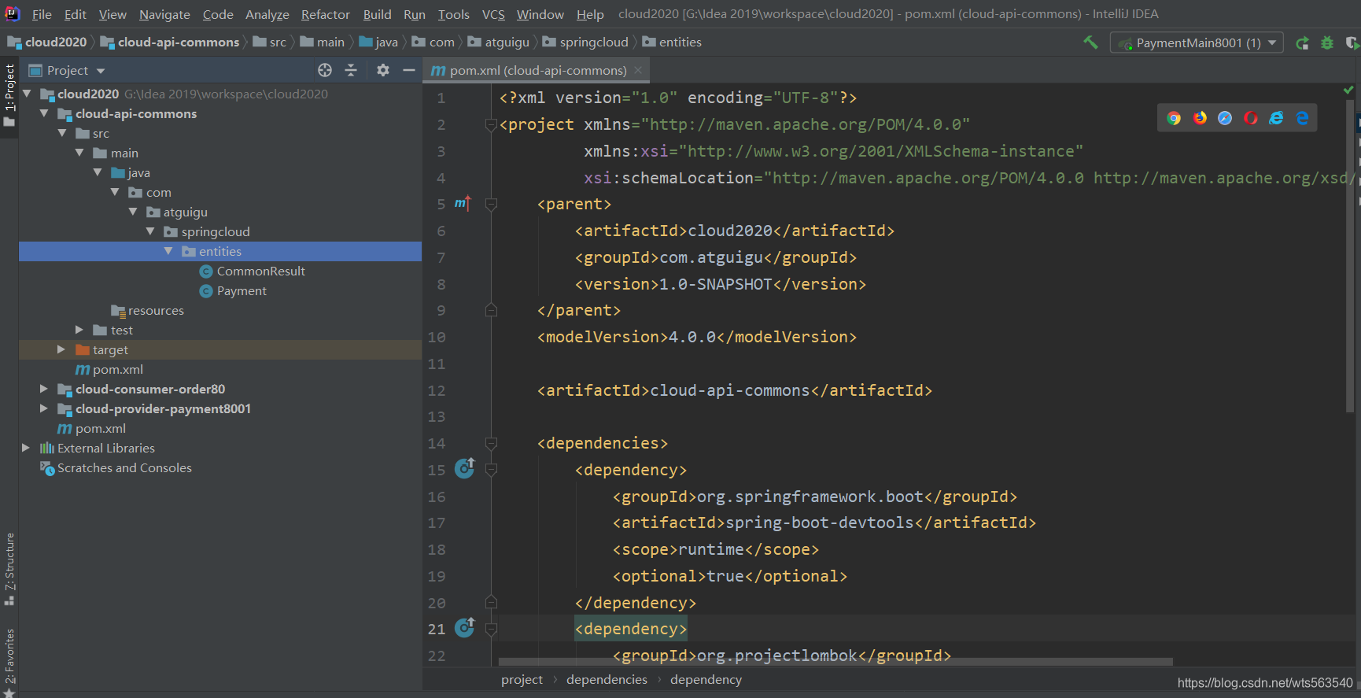Screen dimensions: 1361x698
Task: Hide the Project tool window minimize icon
Action: (x=409, y=70)
